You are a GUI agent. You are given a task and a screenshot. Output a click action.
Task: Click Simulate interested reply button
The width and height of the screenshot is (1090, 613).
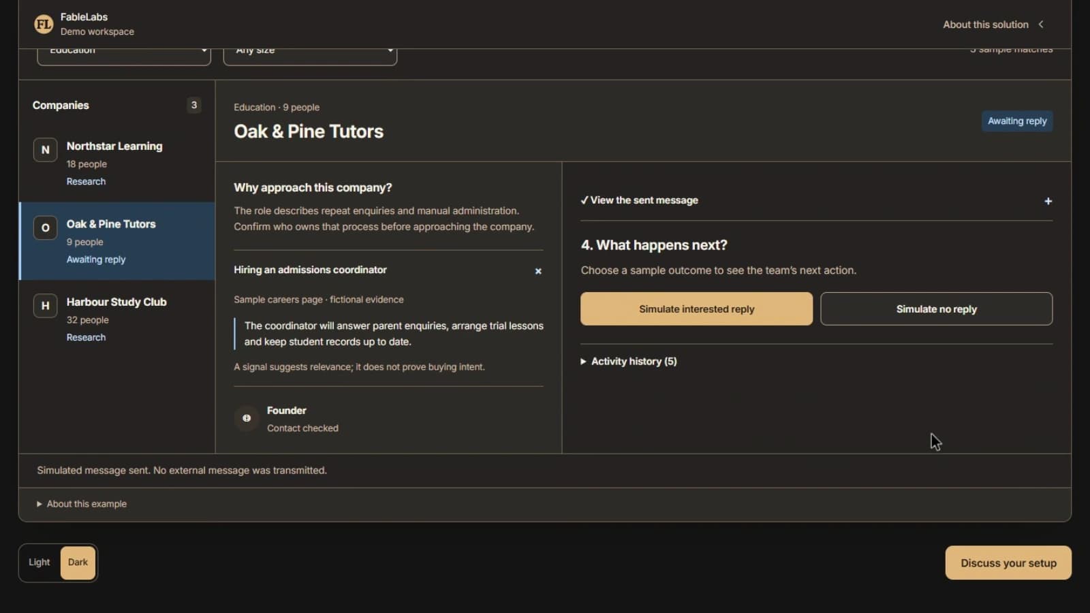696,309
